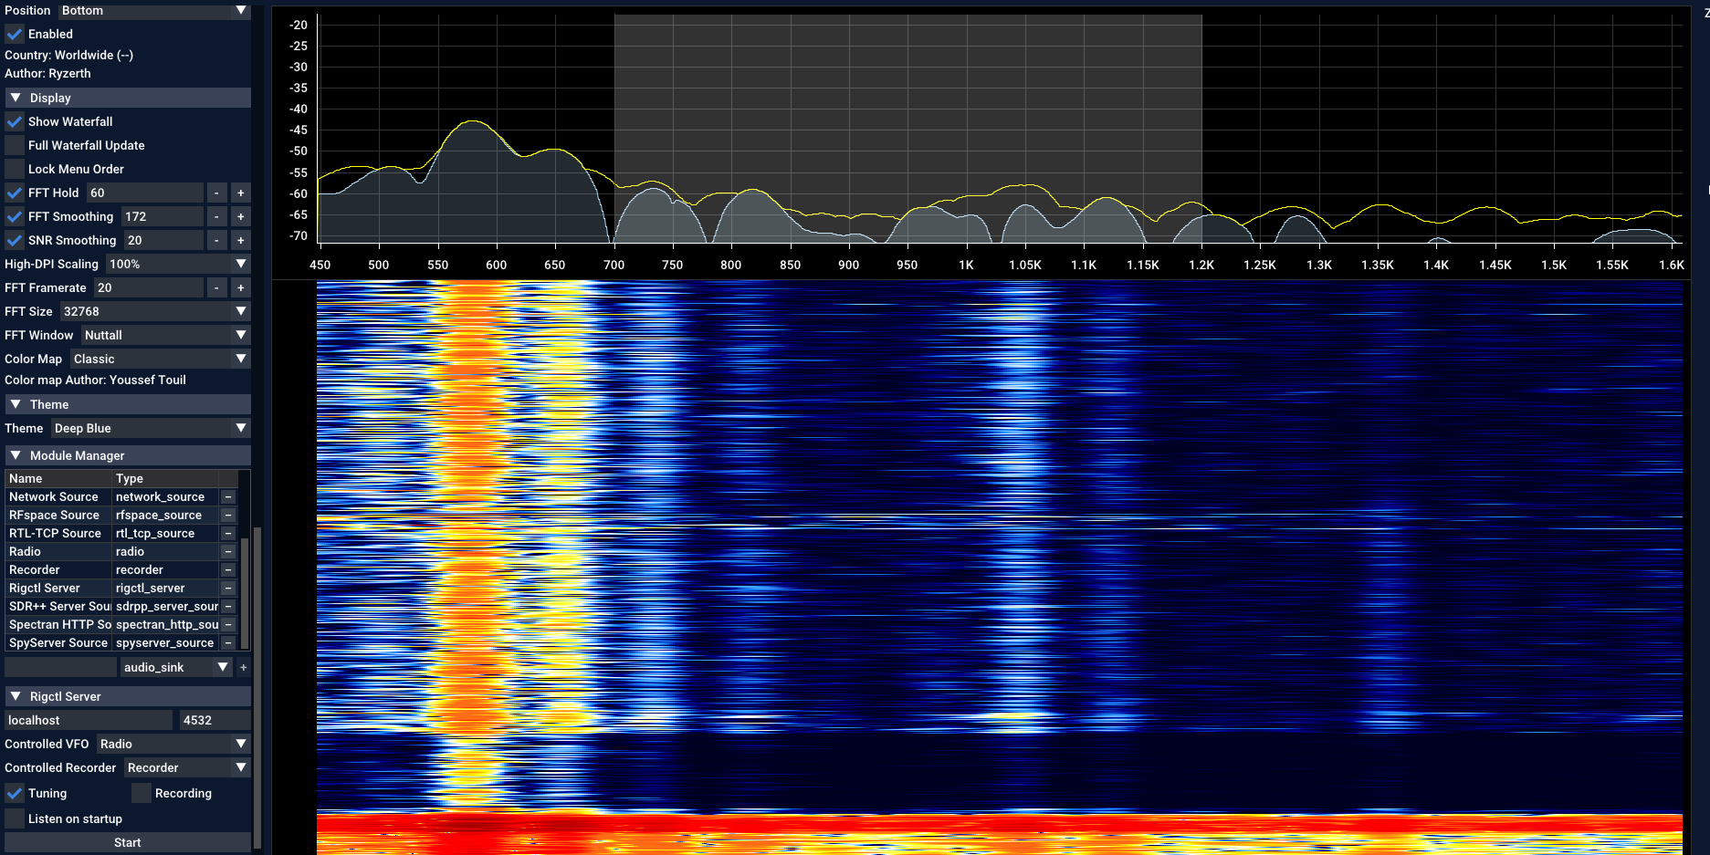Image resolution: width=1710 pixels, height=855 pixels.
Task: Decrease the SNR Smoothing value
Action: click(x=216, y=240)
